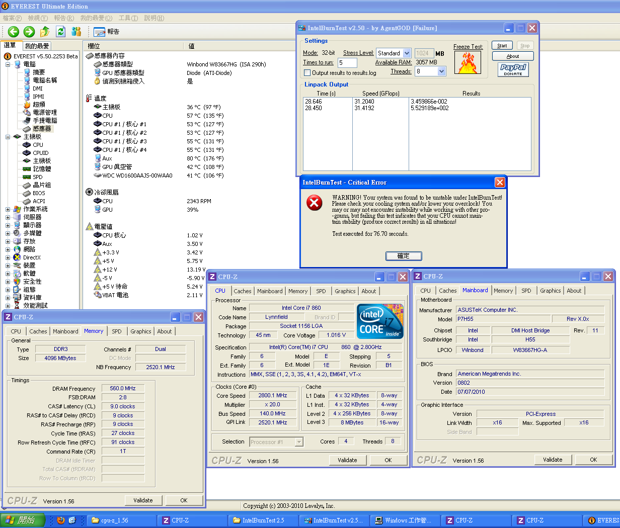
Task: Select the CPU fan 2343 RPM row
Action: 152,201
